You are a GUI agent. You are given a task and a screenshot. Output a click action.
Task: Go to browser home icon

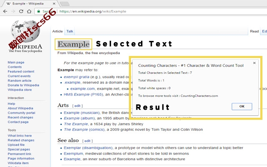click(x=29, y=11)
